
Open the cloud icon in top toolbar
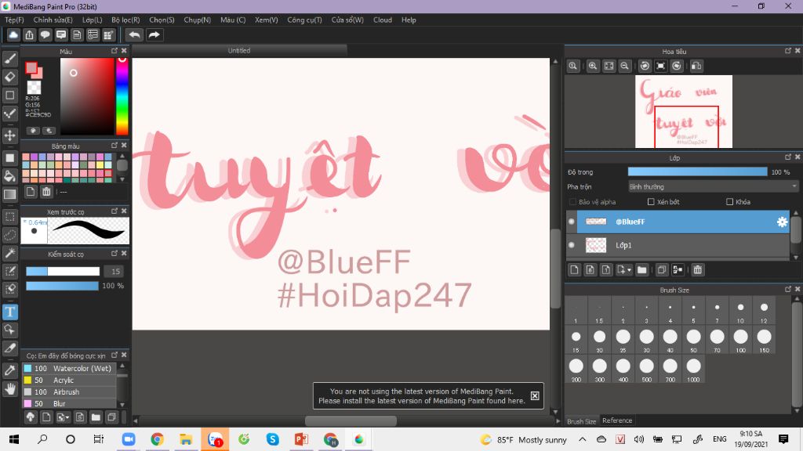(13, 34)
